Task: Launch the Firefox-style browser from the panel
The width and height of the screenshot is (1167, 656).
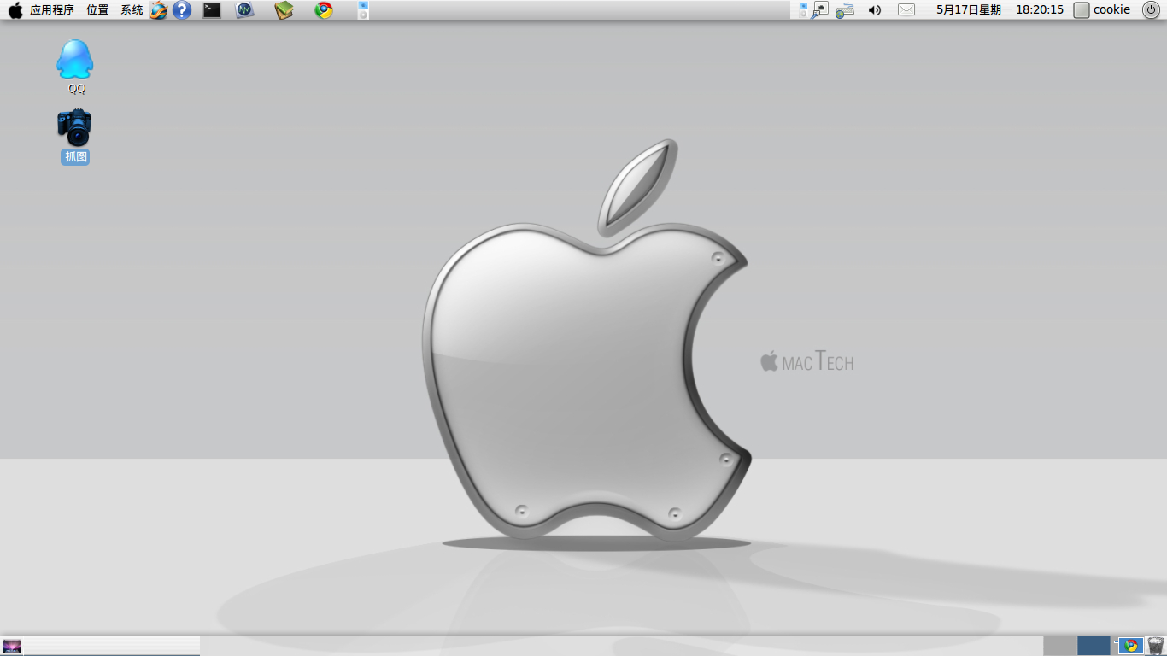Action: click(x=158, y=10)
